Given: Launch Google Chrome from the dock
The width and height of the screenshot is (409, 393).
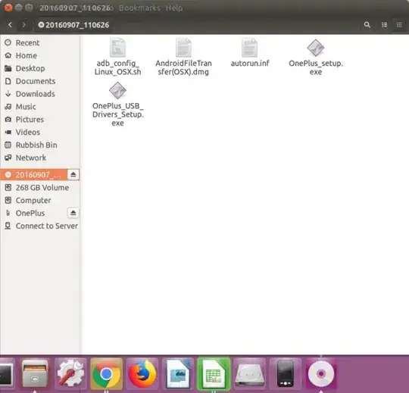Looking at the screenshot, I should 107,373.
